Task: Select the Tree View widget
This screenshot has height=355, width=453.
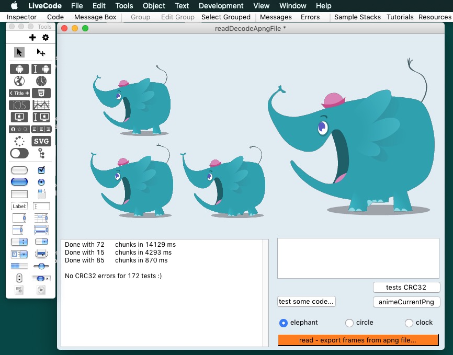Action: pos(41,153)
